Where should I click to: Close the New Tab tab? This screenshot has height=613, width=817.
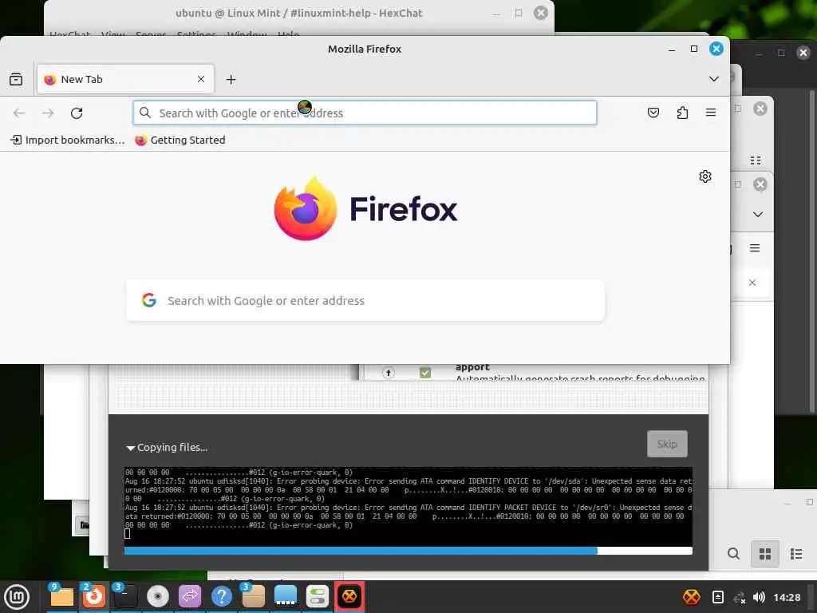(x=201, y=79)
